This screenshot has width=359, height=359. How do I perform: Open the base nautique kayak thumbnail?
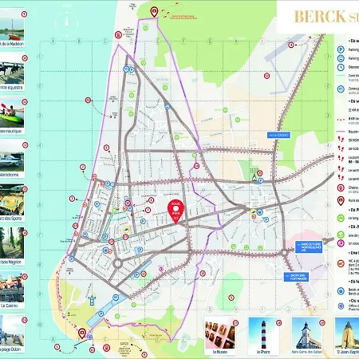click(12, 115)
